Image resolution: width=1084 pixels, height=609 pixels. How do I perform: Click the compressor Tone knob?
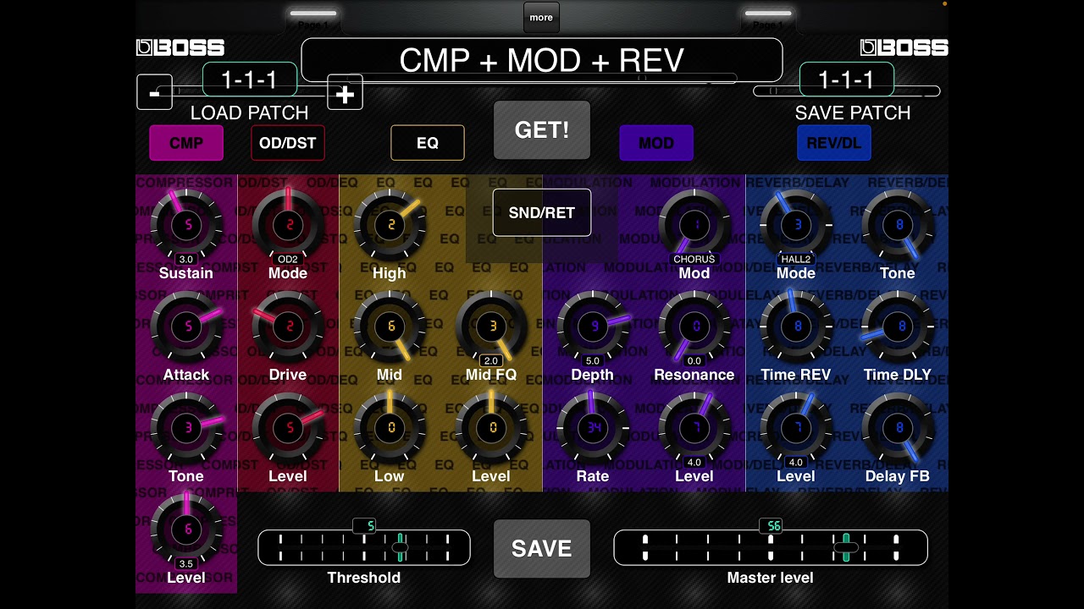tap(186, 428)
